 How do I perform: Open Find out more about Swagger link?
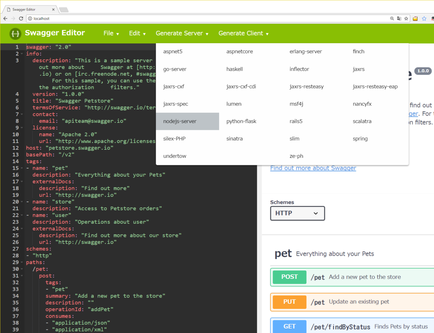[x=313, y=168]
